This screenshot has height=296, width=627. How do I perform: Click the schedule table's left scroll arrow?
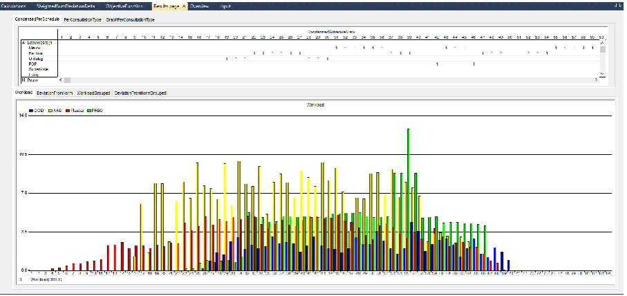[61, 80]
